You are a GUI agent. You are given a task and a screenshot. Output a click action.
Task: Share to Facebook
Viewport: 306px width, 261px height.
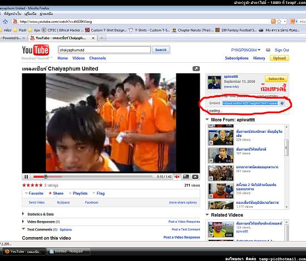point(92,203)
